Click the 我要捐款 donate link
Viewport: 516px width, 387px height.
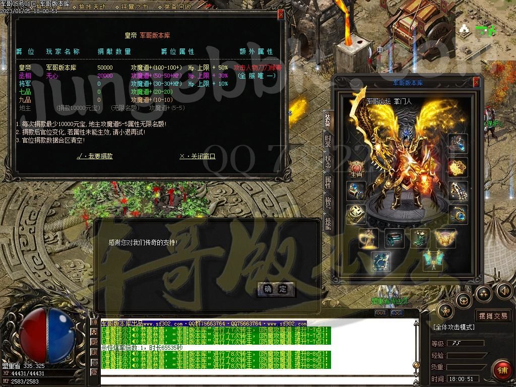[95, 156]
